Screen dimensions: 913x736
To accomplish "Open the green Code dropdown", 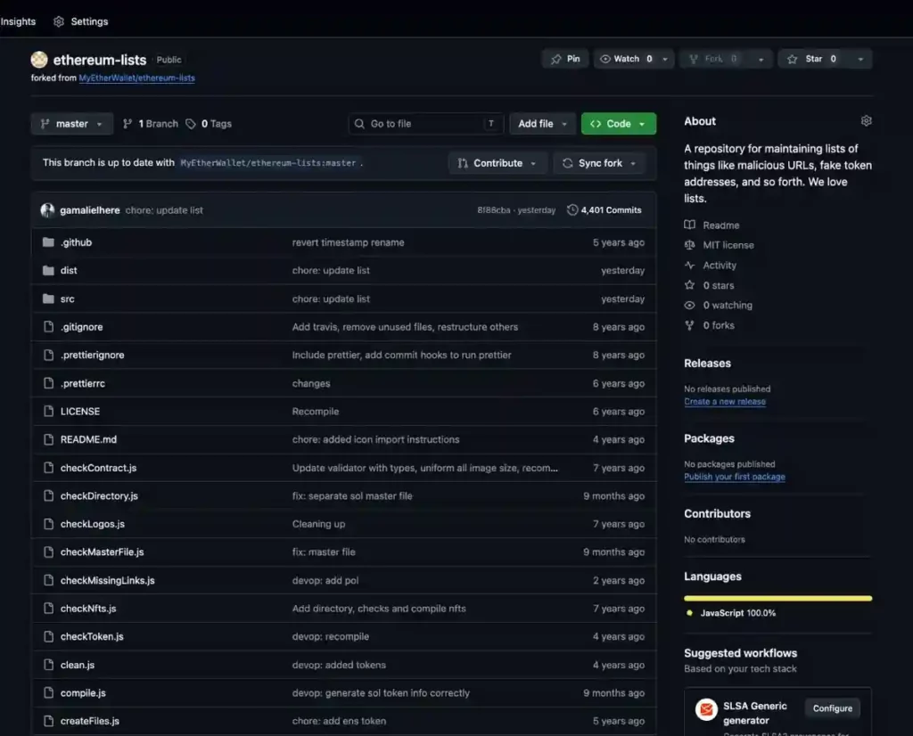I will tap(619, 123).
